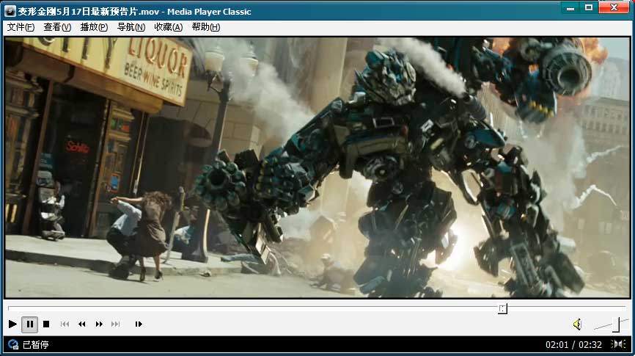This screenshot has width=635, height=356.
Task: Click the Play button
Action: (x=12, y=324)
